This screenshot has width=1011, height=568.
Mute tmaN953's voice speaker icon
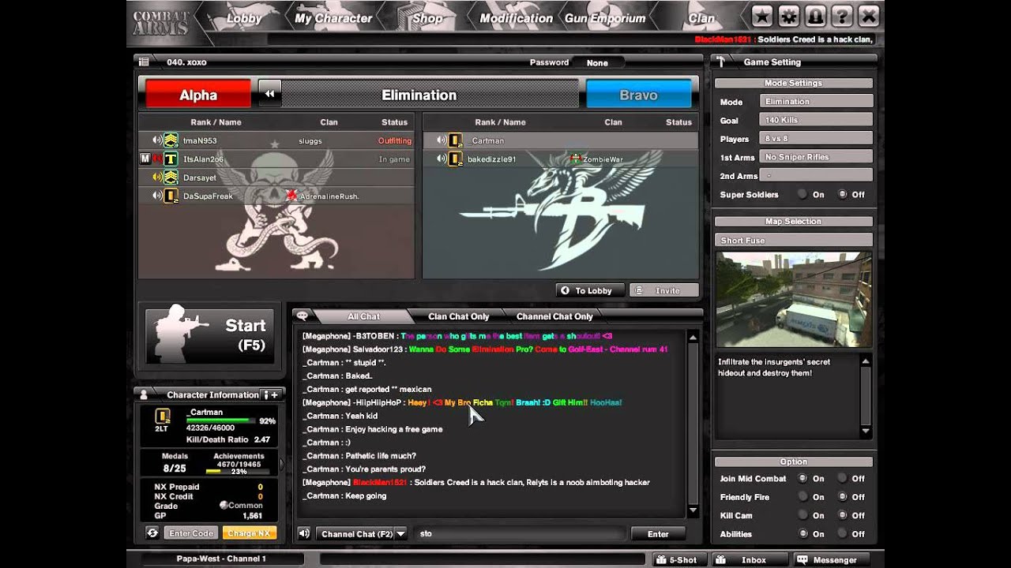pos(157,140)
